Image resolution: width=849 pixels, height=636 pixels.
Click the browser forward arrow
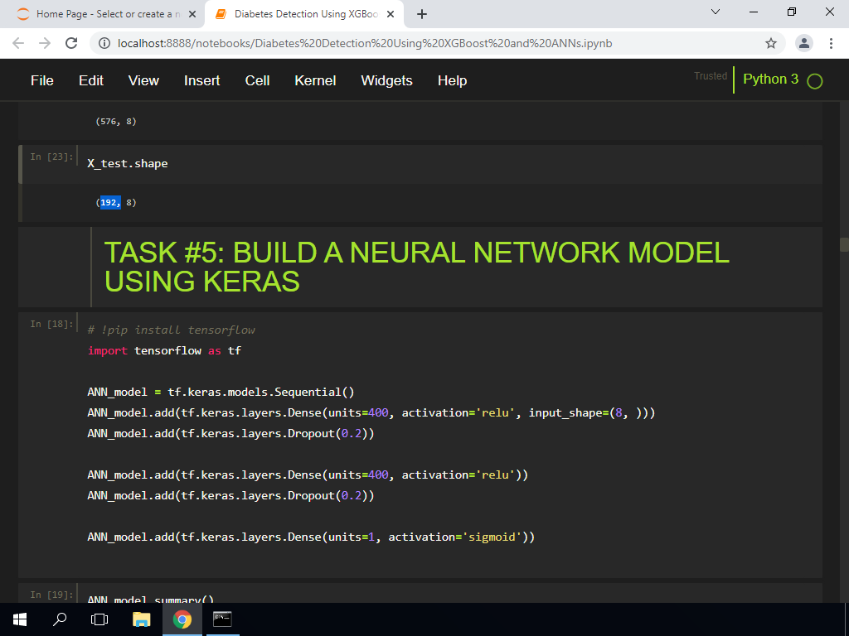click(x=45, y=43)
